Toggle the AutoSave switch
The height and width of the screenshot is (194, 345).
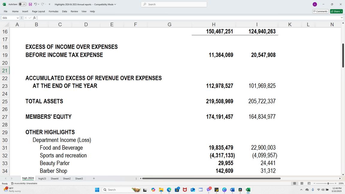coord(22,4)
